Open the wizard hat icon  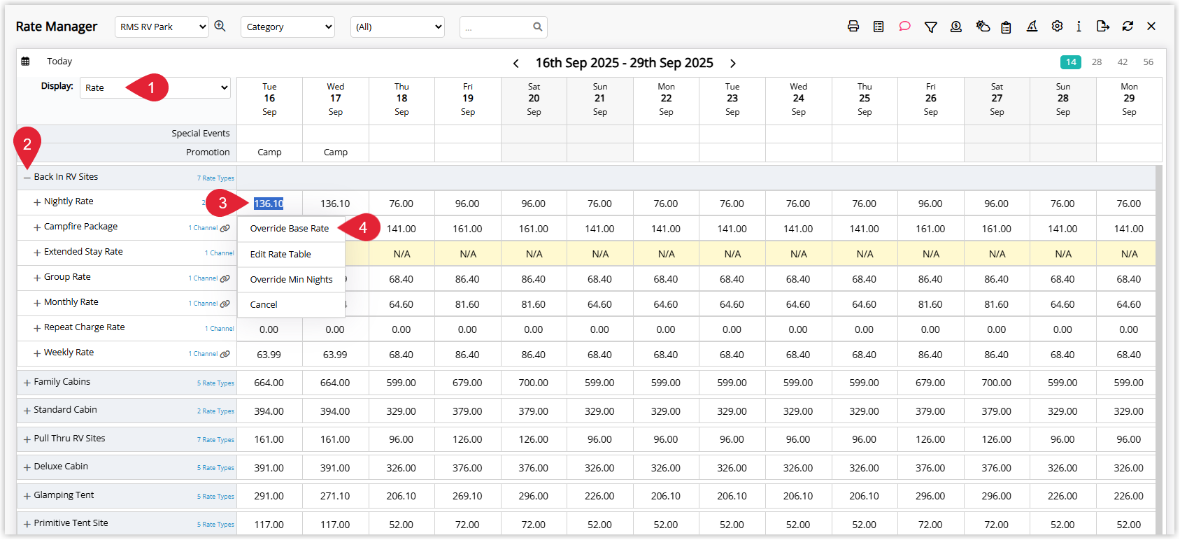[x=1032, y=27]
